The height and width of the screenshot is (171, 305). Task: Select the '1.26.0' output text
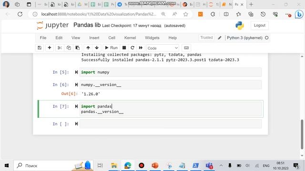[91, 94]
